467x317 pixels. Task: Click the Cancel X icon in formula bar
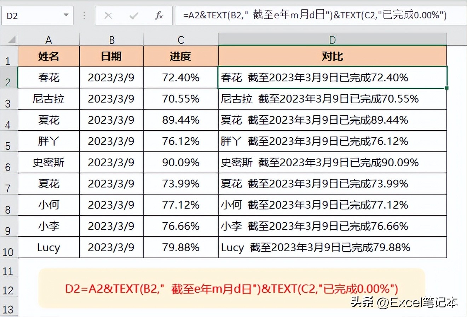pos(109,15)
